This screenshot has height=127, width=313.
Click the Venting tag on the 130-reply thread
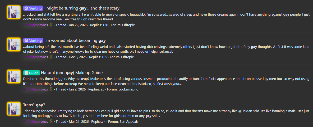pyautogui.click(x=33, y=8)
